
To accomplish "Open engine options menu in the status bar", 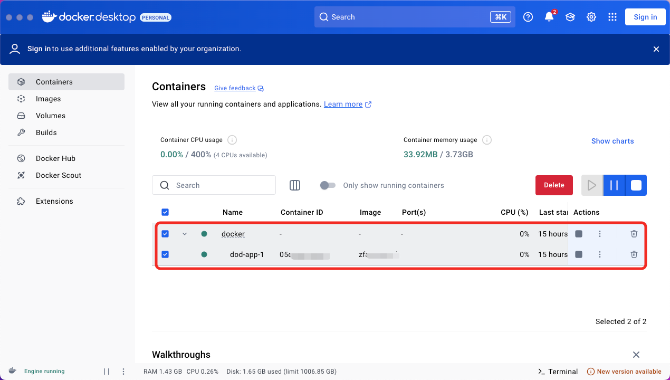I will 123,372.
